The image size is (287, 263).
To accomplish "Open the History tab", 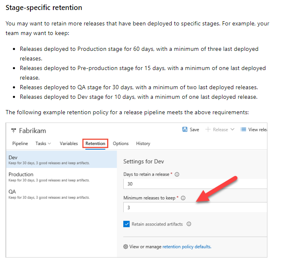I will coord(143,143).
